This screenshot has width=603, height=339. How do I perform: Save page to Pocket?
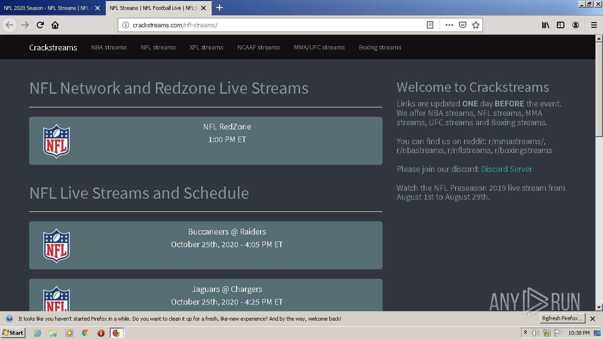pos(463,25)
